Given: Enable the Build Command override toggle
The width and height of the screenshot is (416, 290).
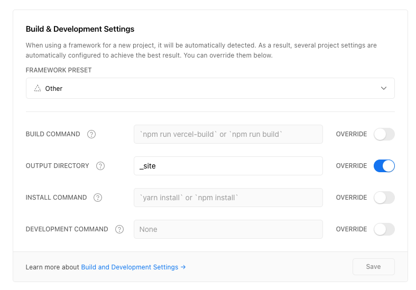Looking at the screenshot, I should click(x=384, y=134).
